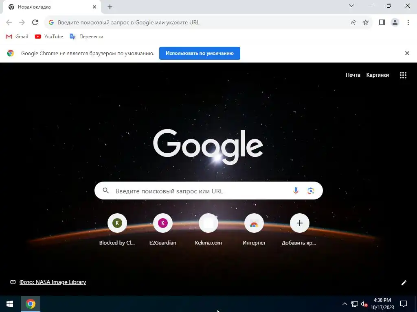Image resolution: width=417 pixels, height=312 pixels.
Task: Open the Kekma.com shortcut
Action: (208, 230)
